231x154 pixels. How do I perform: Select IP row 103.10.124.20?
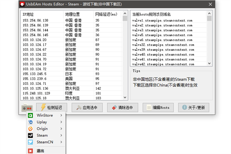tap(72, 40)
